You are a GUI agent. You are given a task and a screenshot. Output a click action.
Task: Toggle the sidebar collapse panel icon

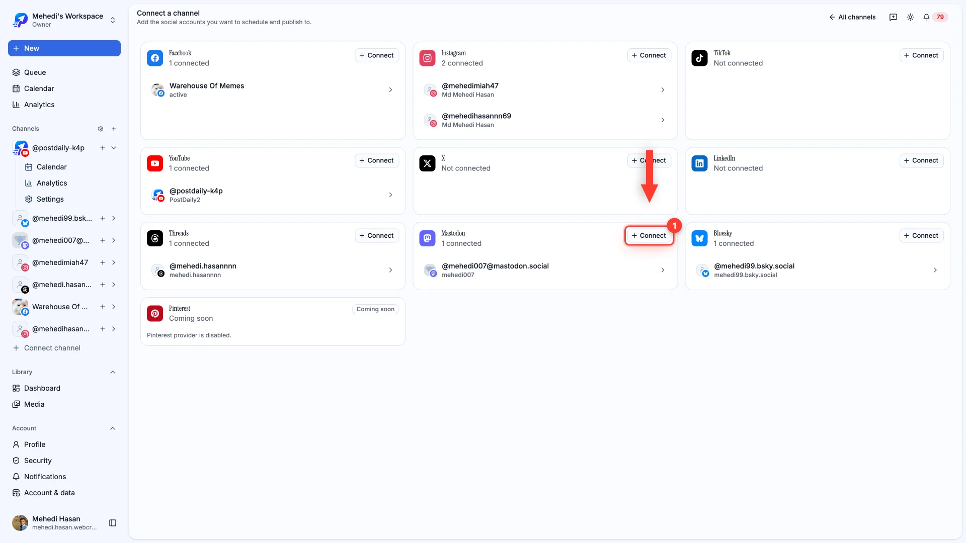click(113, 523)
